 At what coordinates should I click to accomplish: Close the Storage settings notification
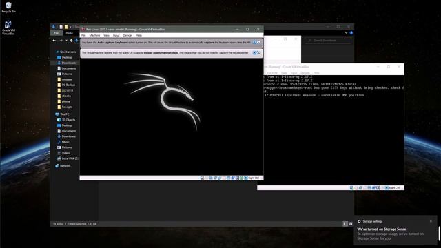point(431,221)
